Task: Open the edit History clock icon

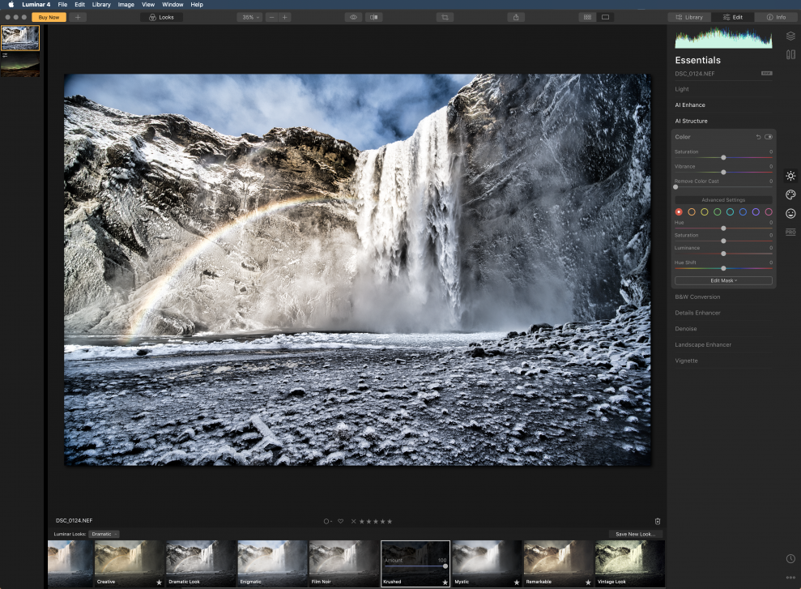Action: tap(790, 558)
